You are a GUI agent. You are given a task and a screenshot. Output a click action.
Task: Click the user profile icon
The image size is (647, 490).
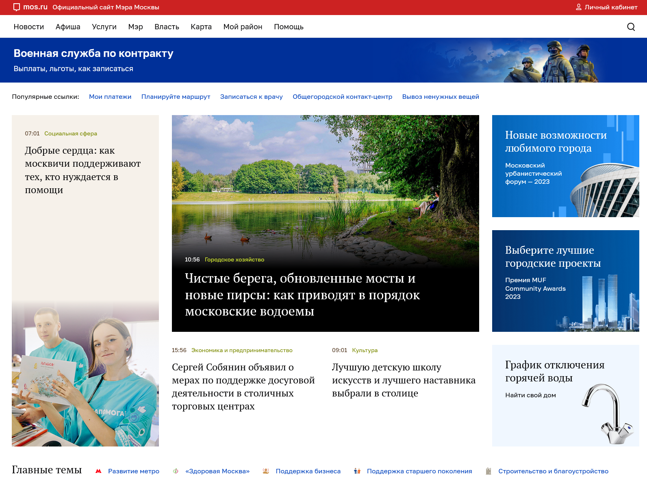579,7
